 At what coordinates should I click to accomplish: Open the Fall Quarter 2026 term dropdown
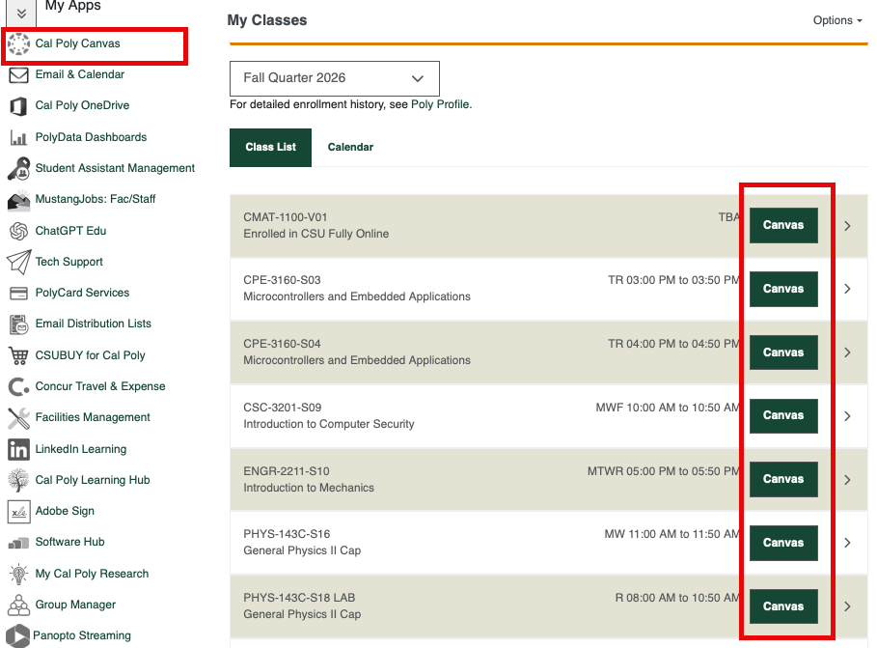point(335,78)
